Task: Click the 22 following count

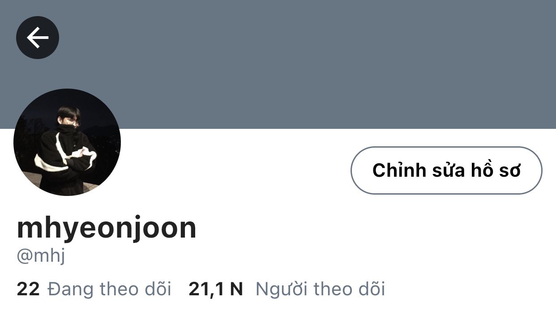Action: coord(28,289)
